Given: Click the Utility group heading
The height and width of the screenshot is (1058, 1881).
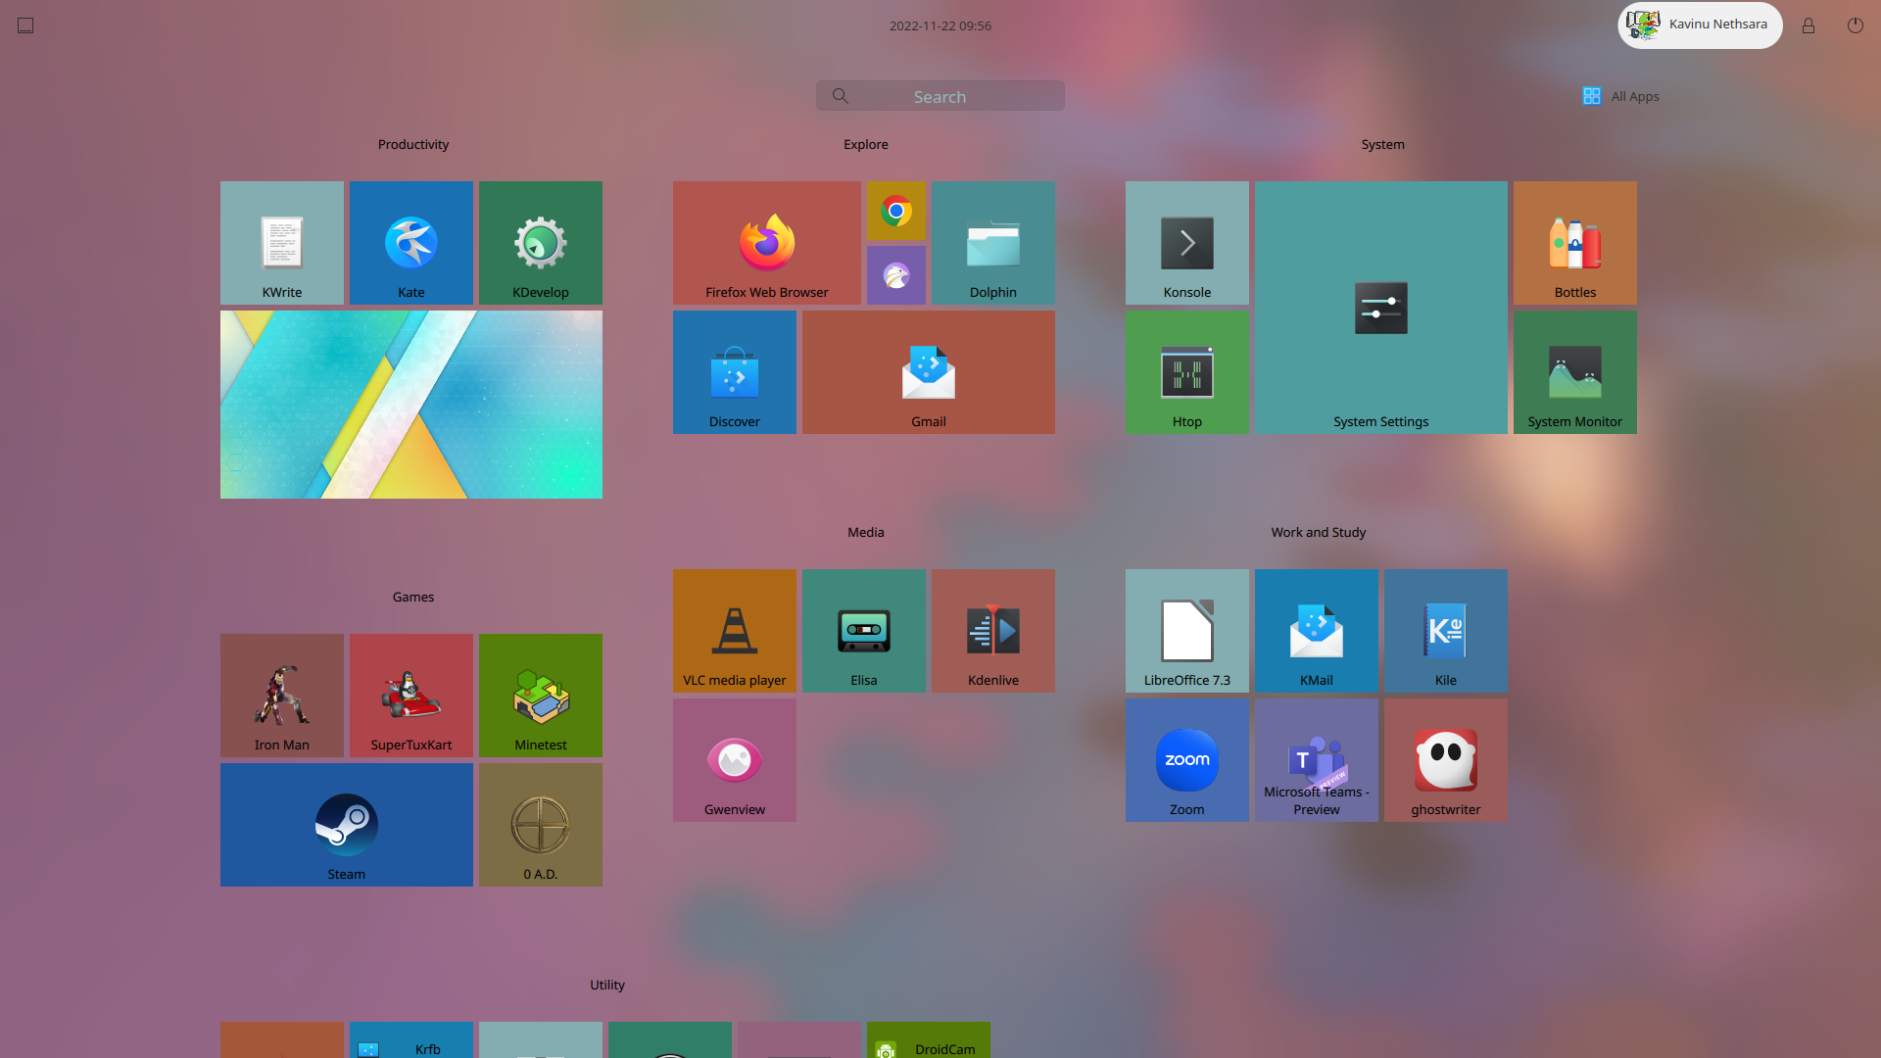Looking at the screenshot, I should click(607, 985).
